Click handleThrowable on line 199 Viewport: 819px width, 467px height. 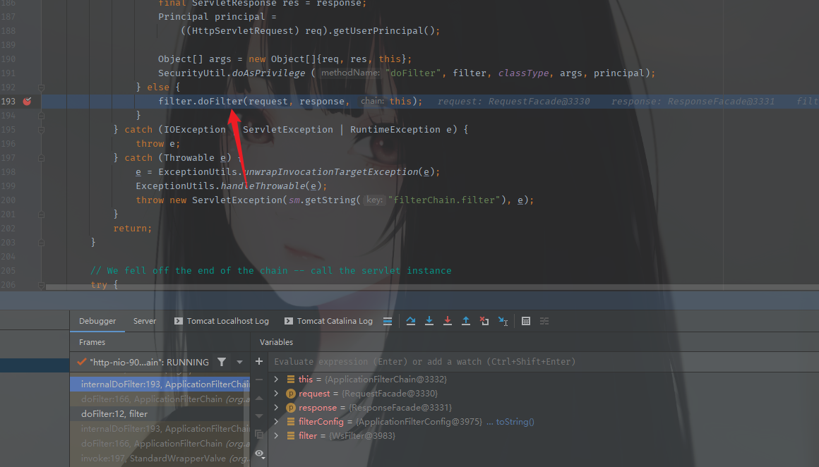(x=263, y=186)
